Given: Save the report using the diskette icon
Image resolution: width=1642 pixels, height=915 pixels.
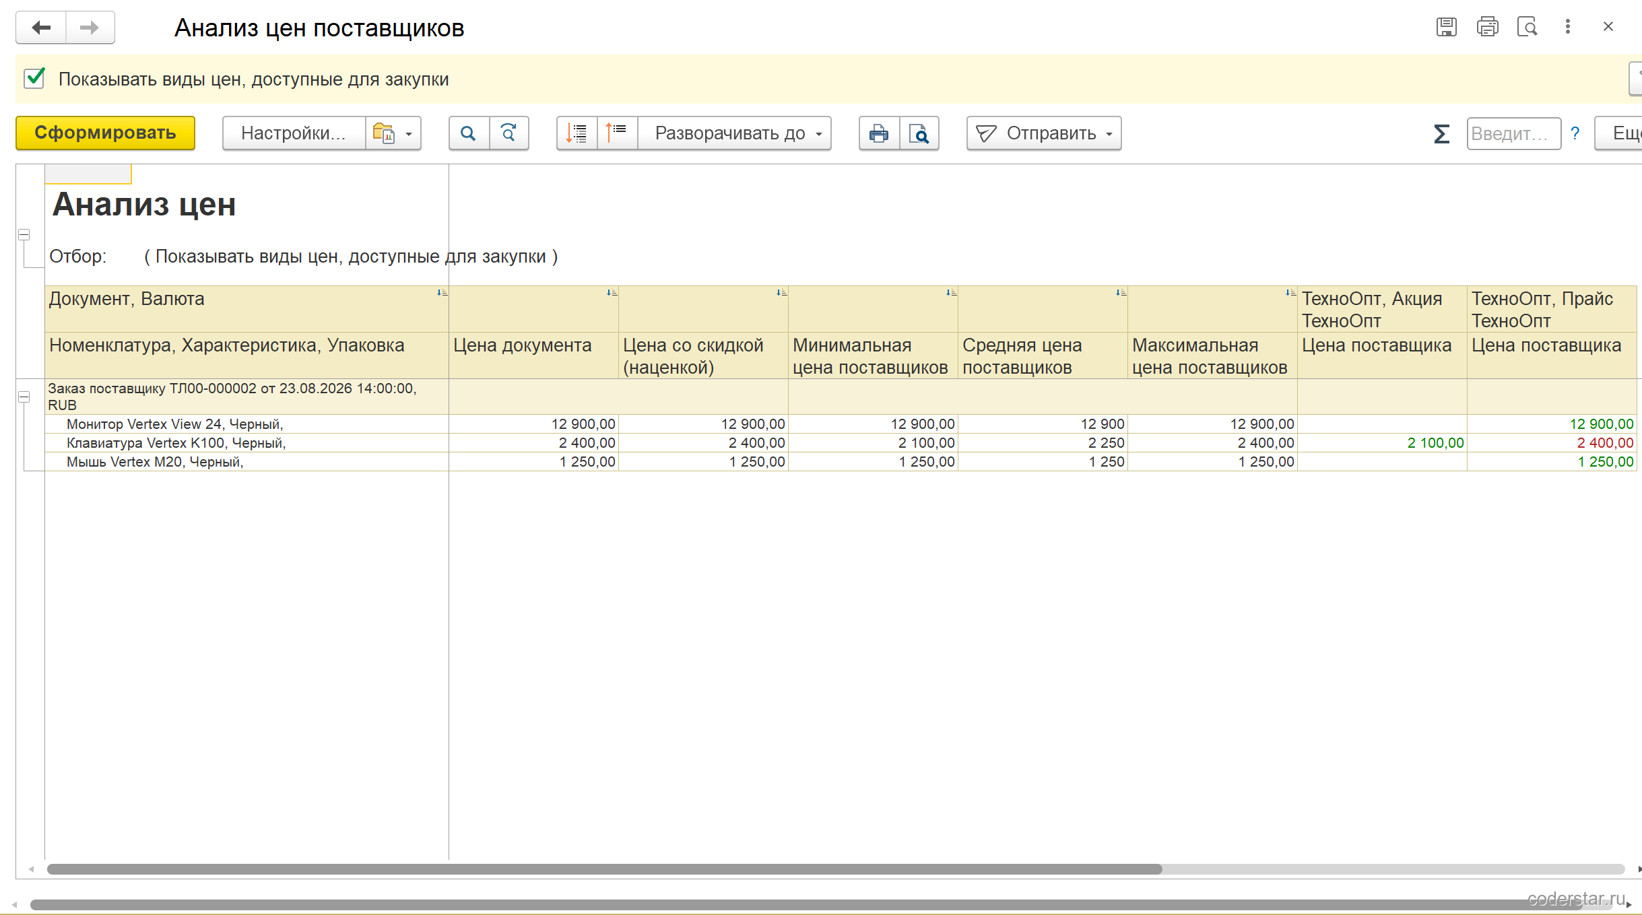Looking at the screenshot, I should tap(1446, 27).
